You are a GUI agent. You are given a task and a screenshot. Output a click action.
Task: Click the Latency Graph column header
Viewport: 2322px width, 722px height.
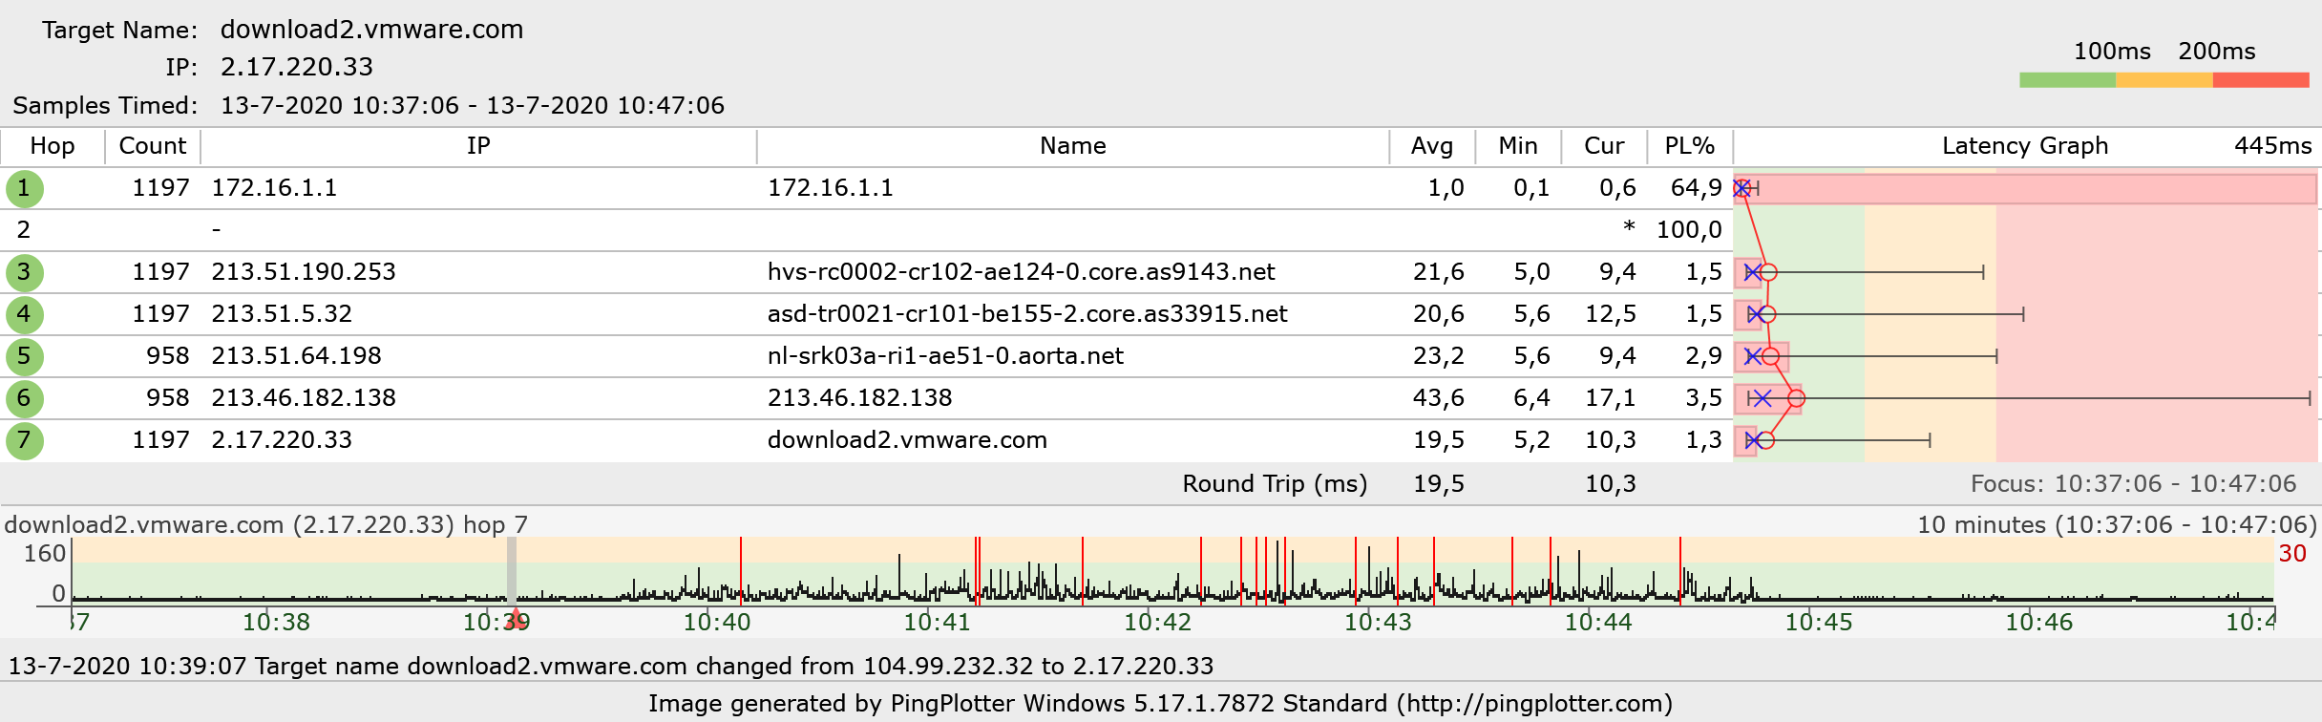point(2024,146)
